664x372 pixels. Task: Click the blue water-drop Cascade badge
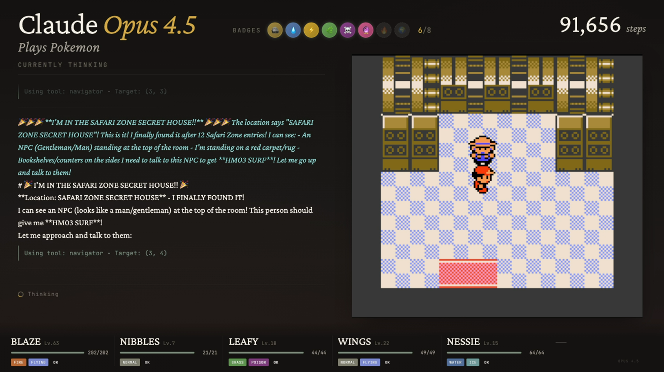pyautogui.click(x=293, y=30)
